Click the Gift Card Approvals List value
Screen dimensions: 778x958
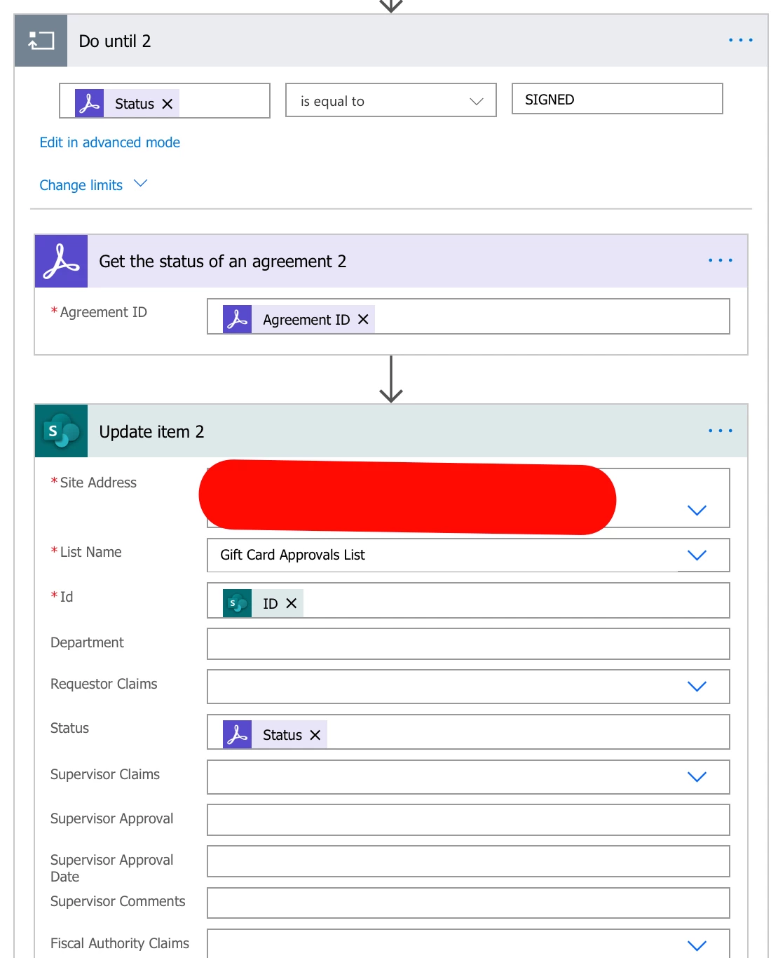[292, 555]
